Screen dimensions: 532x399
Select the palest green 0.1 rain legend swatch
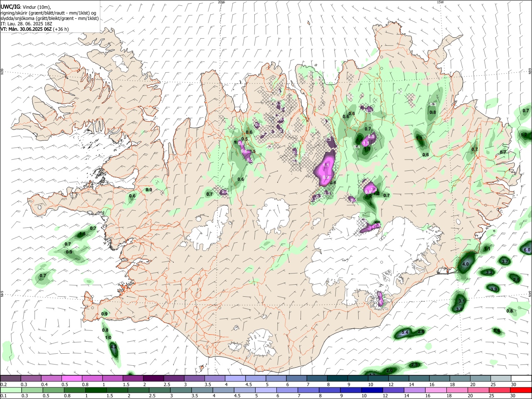coord(10,390)
